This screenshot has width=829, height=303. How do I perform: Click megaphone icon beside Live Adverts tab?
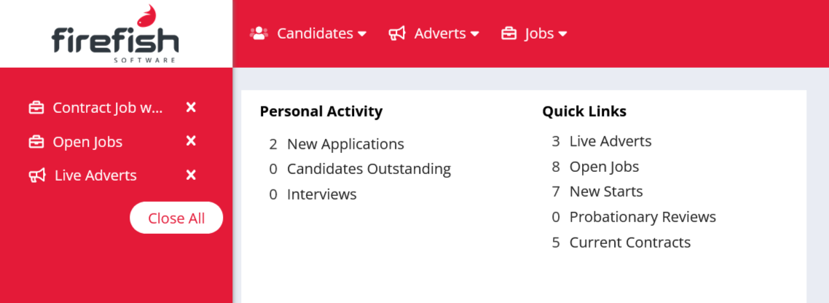click(37, 176)
